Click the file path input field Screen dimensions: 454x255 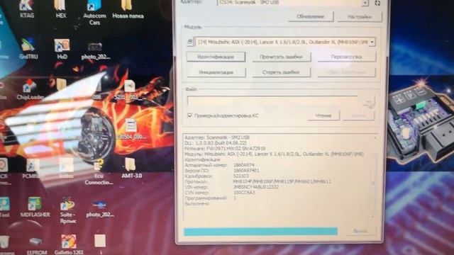pyautogui.click(x=272, y=101)
